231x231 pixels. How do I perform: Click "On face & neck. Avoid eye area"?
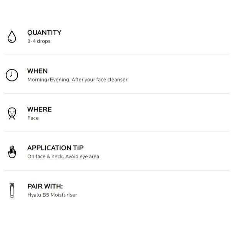(x=63, y=156)
